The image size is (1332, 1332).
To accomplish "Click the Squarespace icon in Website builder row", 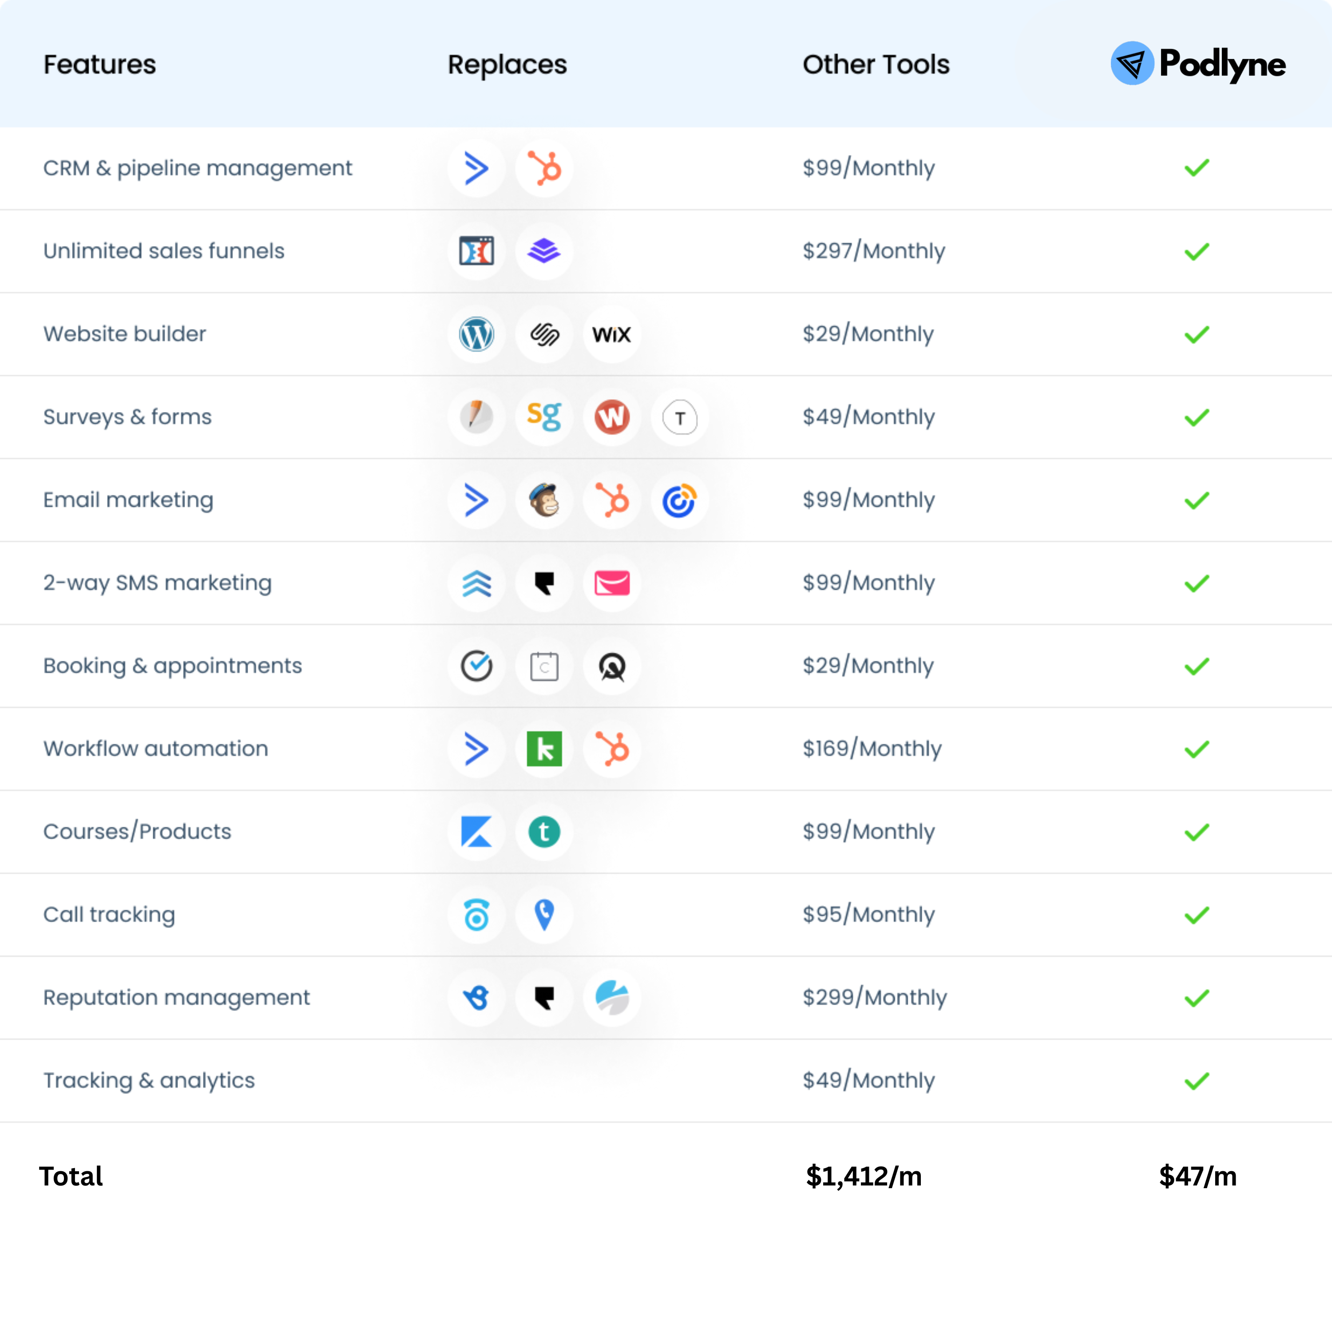I will [544, 334].
